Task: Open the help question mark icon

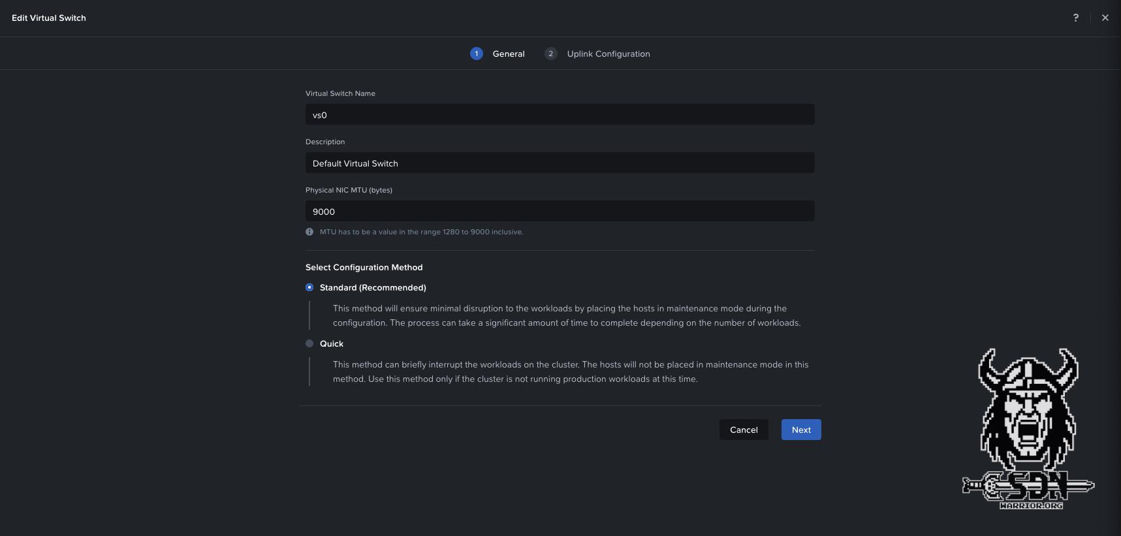Action: pyautogui.click(x=1075, y=18)
